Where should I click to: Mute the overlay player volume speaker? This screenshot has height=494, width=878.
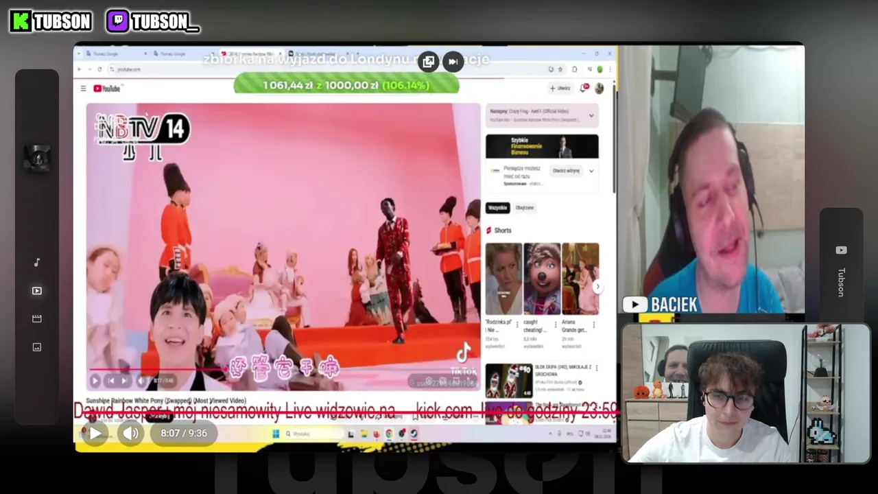coord(130,433)
